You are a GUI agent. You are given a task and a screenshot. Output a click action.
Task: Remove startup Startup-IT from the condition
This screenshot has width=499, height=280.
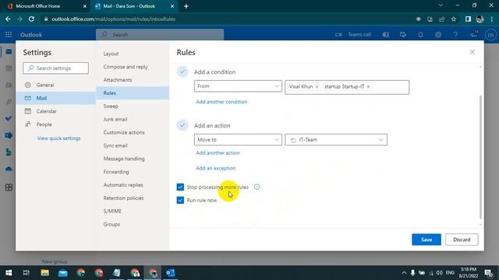(x=368, y=86)
